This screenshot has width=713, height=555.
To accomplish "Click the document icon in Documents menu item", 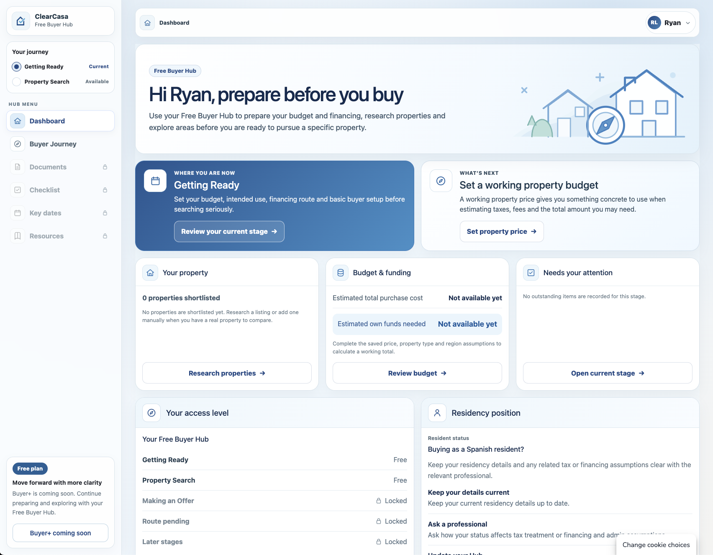I will click(18, 167).
